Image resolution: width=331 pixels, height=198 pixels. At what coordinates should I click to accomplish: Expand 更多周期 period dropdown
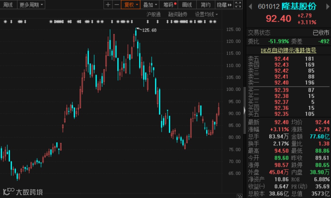coord(31,5)
